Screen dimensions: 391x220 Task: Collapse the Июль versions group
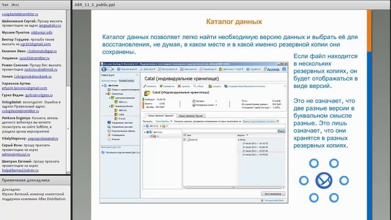tap(239, 140)
